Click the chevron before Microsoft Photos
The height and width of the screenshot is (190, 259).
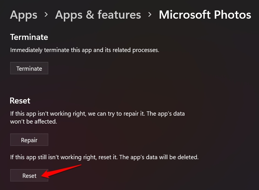click(150, 14)
